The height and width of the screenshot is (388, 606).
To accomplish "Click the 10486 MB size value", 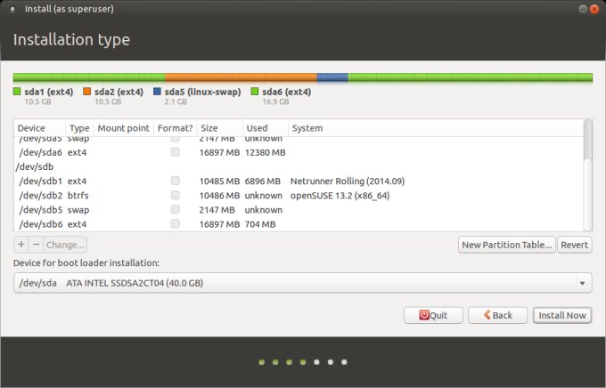I will [x=219, y=196].
